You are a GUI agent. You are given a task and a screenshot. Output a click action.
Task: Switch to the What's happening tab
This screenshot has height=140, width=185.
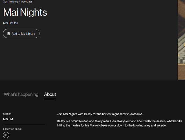point(21,95)
